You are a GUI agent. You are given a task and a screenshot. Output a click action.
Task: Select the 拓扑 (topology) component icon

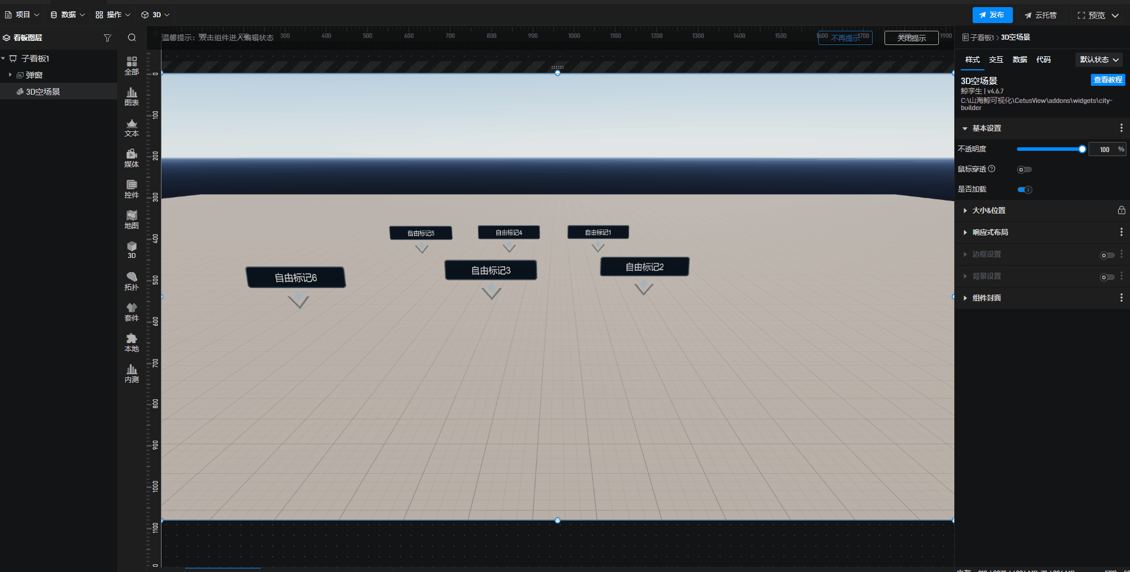coord(131,281)
